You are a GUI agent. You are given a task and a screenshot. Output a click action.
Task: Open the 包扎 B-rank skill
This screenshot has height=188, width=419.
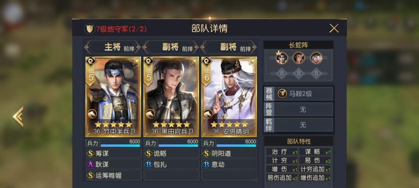pyautogui.click(x=172, y=164)
